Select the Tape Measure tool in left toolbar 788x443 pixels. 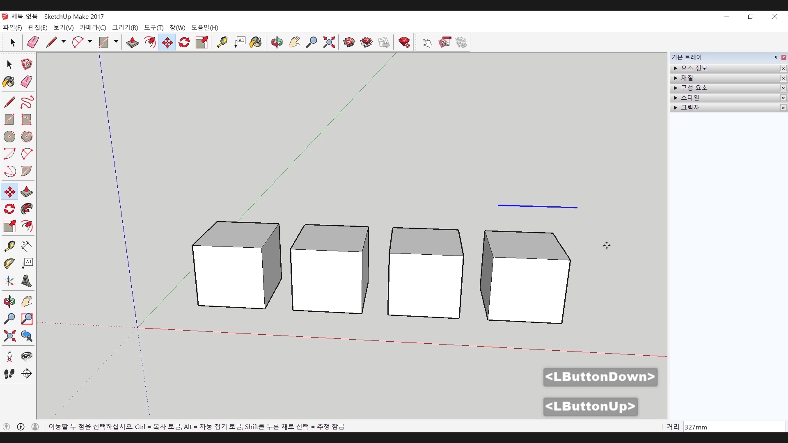[x=9, y=246]
